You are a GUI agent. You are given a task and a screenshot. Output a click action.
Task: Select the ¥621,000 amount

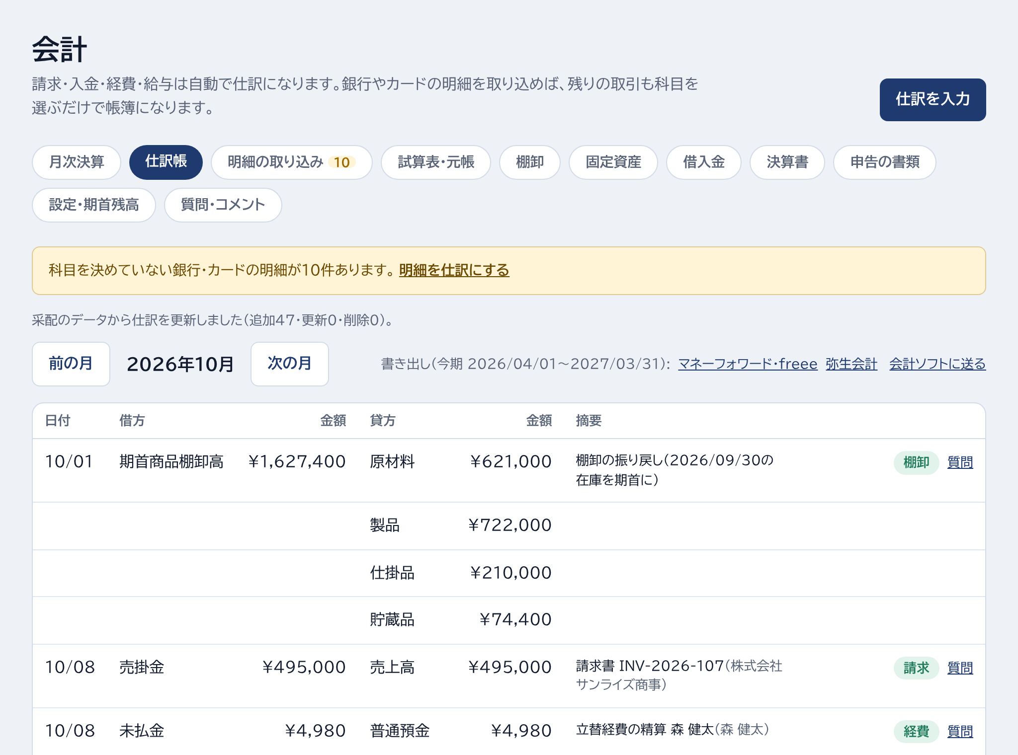[510, 462]
